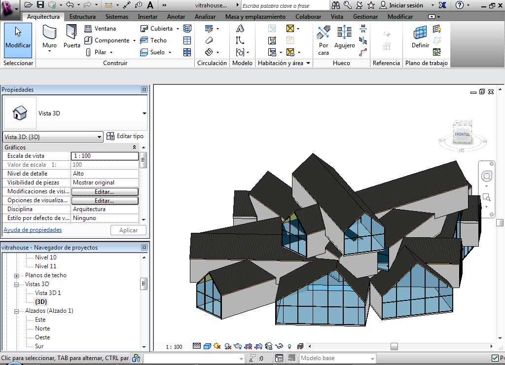The width and height of the screenshot is (505, 365).
Task: Click the ViewCube FRONTAL face
Action: [462, 135]
